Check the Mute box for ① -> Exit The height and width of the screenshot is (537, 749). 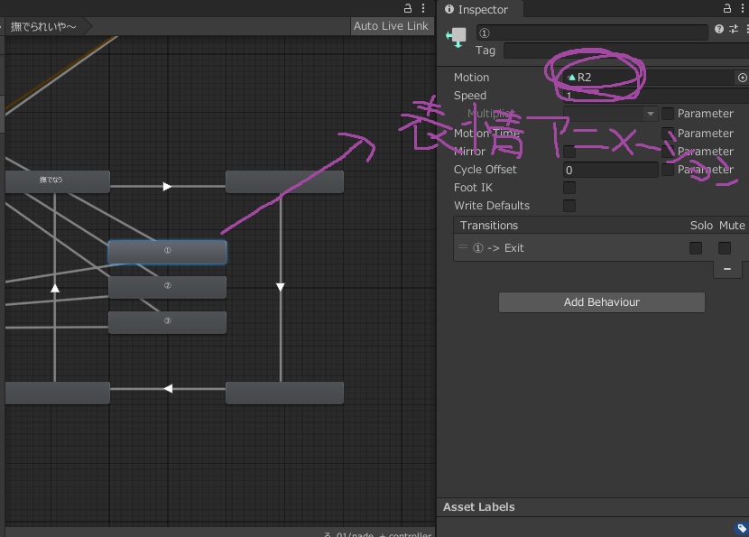pyautogui.click(x=725, y=248)
